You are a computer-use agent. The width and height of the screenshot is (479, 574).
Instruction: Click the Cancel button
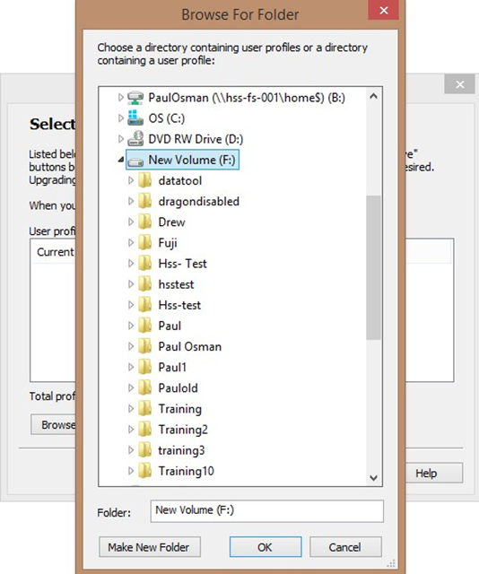[x=345, y=547]
